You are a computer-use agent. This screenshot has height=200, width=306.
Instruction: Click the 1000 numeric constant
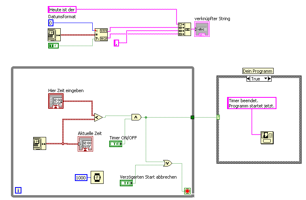click(81, 178)
